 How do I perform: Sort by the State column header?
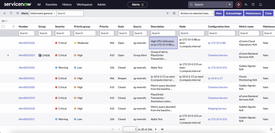click(121, 26)
